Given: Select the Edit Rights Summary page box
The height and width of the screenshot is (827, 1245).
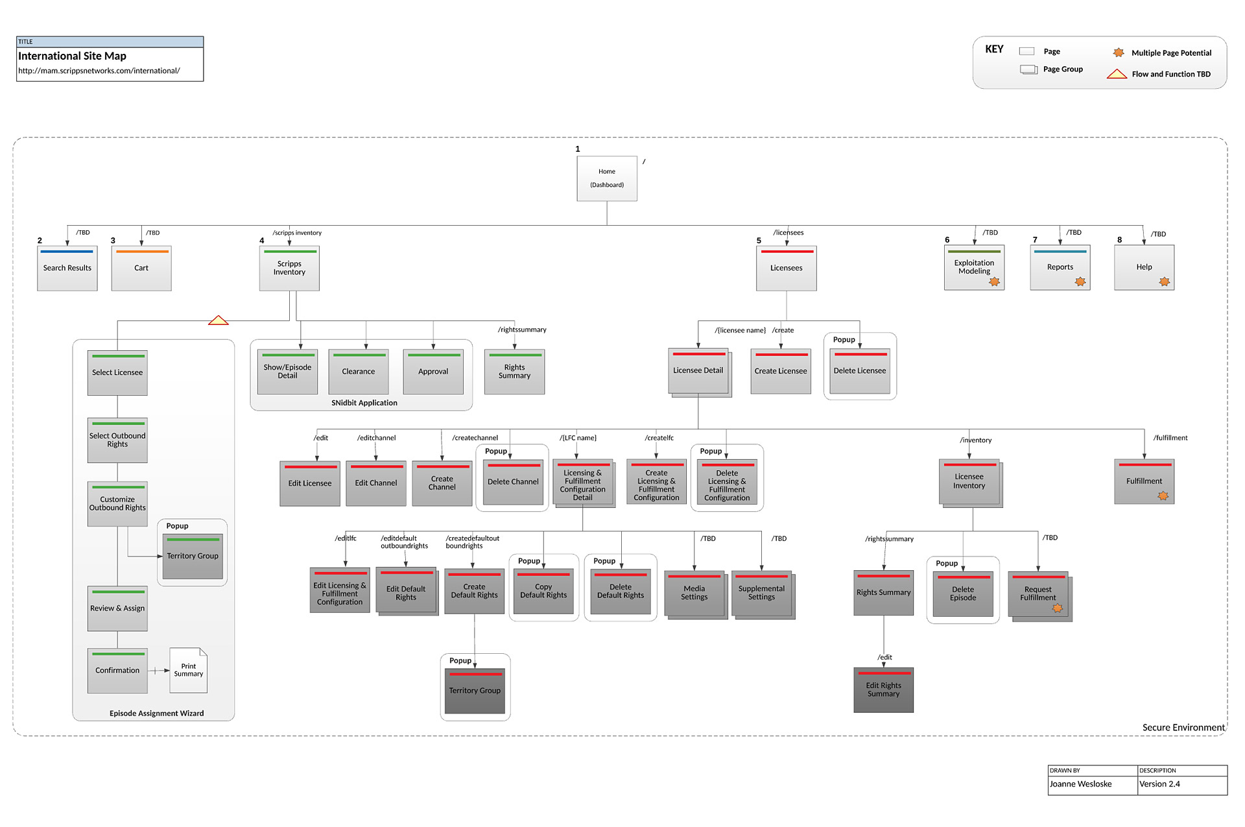Looking at the screenshot, I should click(x=883, y=689).
